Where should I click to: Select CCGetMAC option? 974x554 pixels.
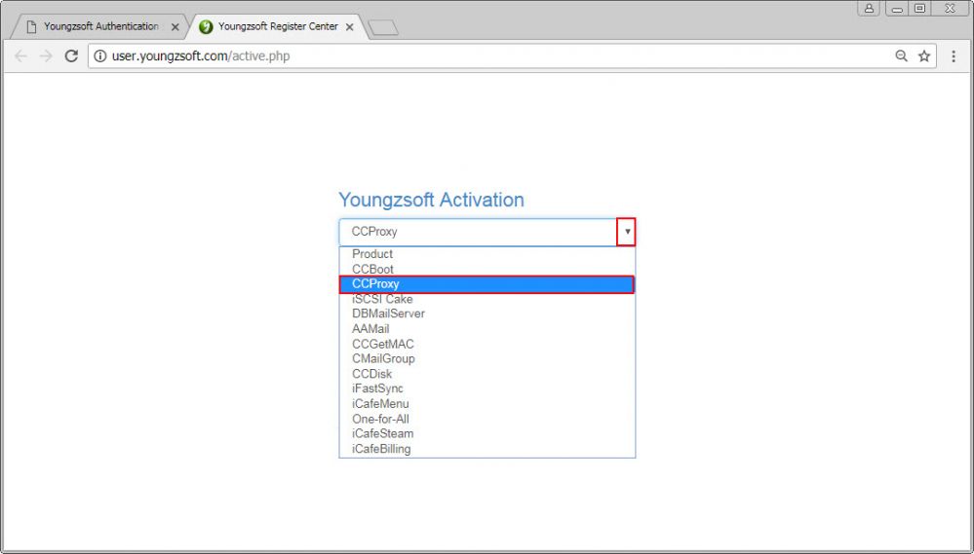(487, 344)
